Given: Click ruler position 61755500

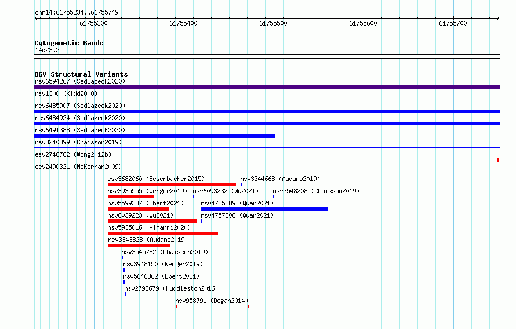Looking at the screenshot, I should [x=273, y=23].
